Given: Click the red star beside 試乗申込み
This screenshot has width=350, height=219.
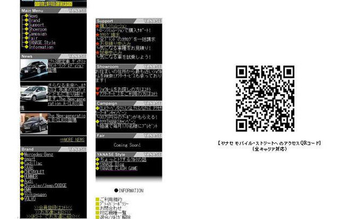Looking at the screenshot, I should pyautogui.click(x=97, y=53).
